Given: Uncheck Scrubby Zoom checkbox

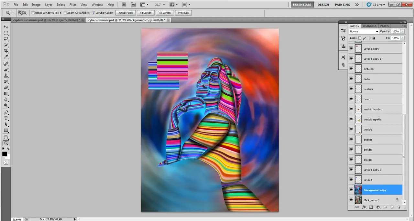Looking at the screenshot, I should [93, 13].
